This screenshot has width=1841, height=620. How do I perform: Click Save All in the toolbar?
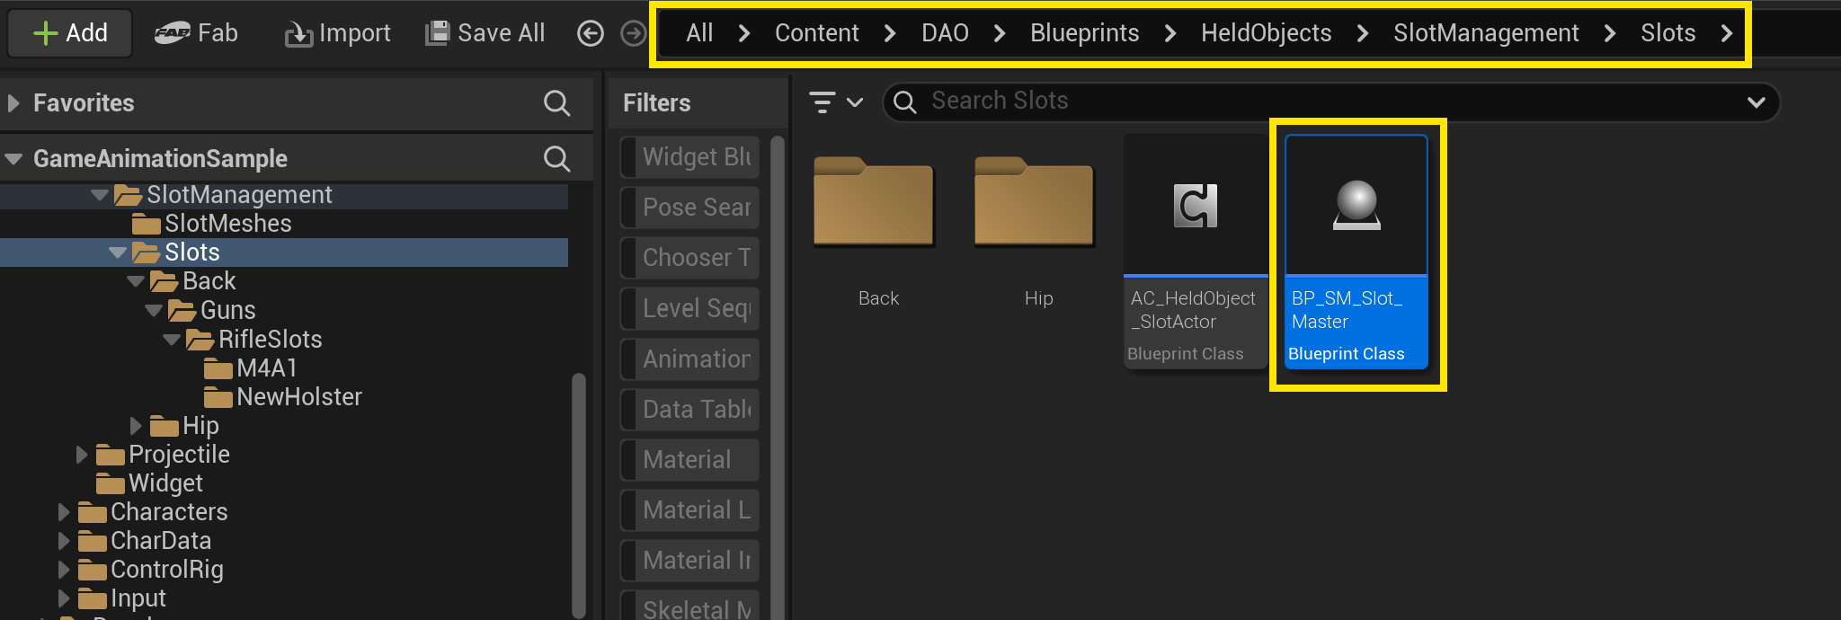485,33
